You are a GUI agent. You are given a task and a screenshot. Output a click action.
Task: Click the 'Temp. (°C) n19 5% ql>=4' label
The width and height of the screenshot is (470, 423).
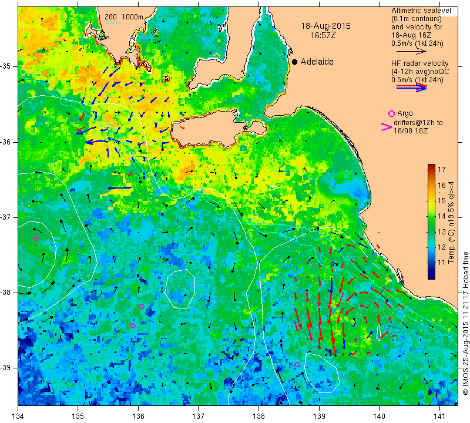tap(451, 223)
